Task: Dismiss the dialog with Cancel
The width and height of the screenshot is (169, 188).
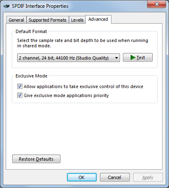Action: tap(115, 177)
